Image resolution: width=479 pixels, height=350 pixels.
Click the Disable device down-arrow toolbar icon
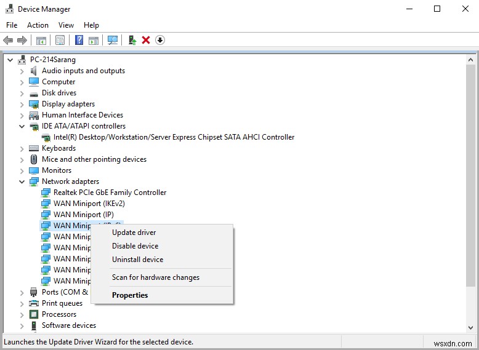pos(159,40)
